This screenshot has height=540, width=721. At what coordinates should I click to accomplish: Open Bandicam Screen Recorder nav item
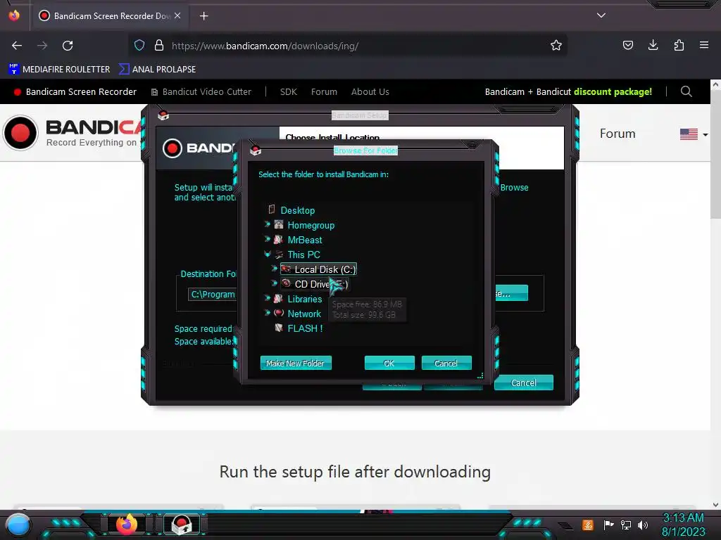(75, 92)
